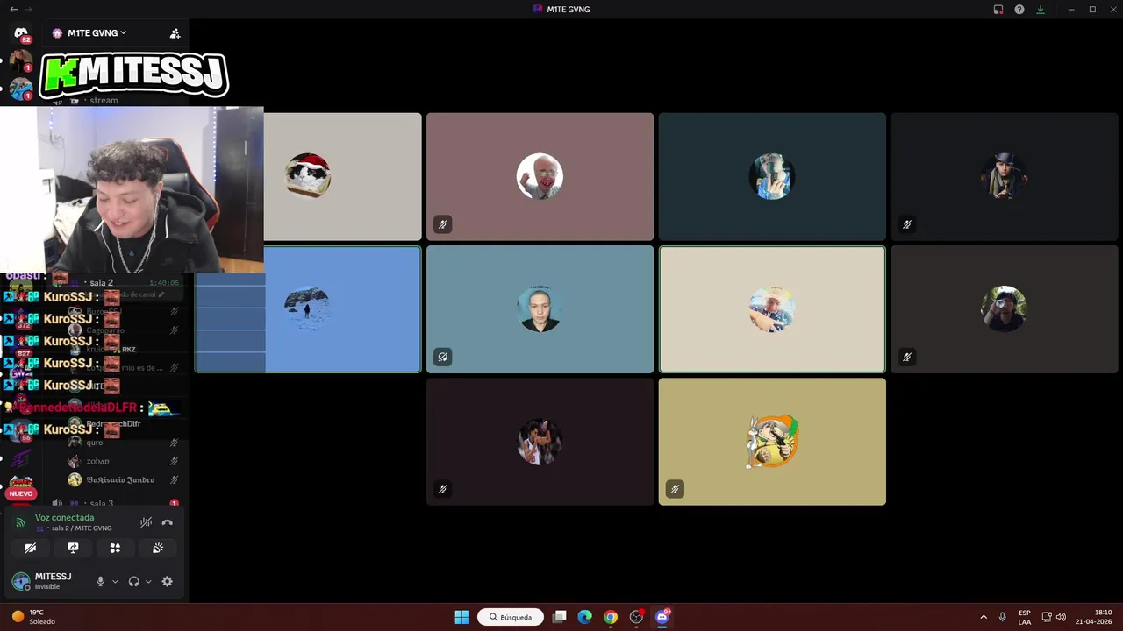The image size is (1123, 631).
Task: Open Discord taskbar icon
Action: 662,617
